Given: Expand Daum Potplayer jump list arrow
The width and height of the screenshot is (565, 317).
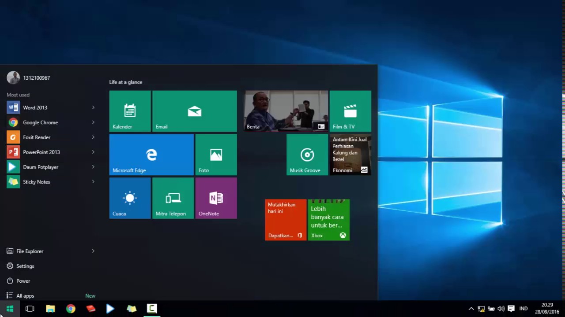Looking at the screenshot, I should (93, 167).
